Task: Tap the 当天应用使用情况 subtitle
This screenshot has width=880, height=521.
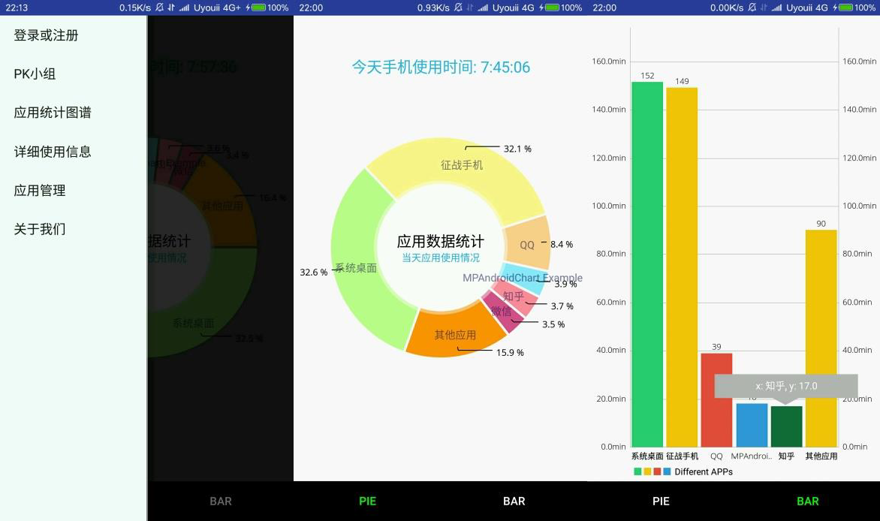Action: point(441,257)
